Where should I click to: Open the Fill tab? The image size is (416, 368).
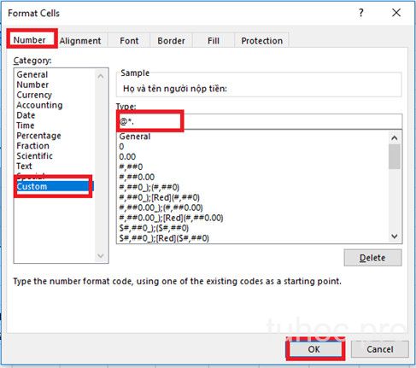coord(214,40)
